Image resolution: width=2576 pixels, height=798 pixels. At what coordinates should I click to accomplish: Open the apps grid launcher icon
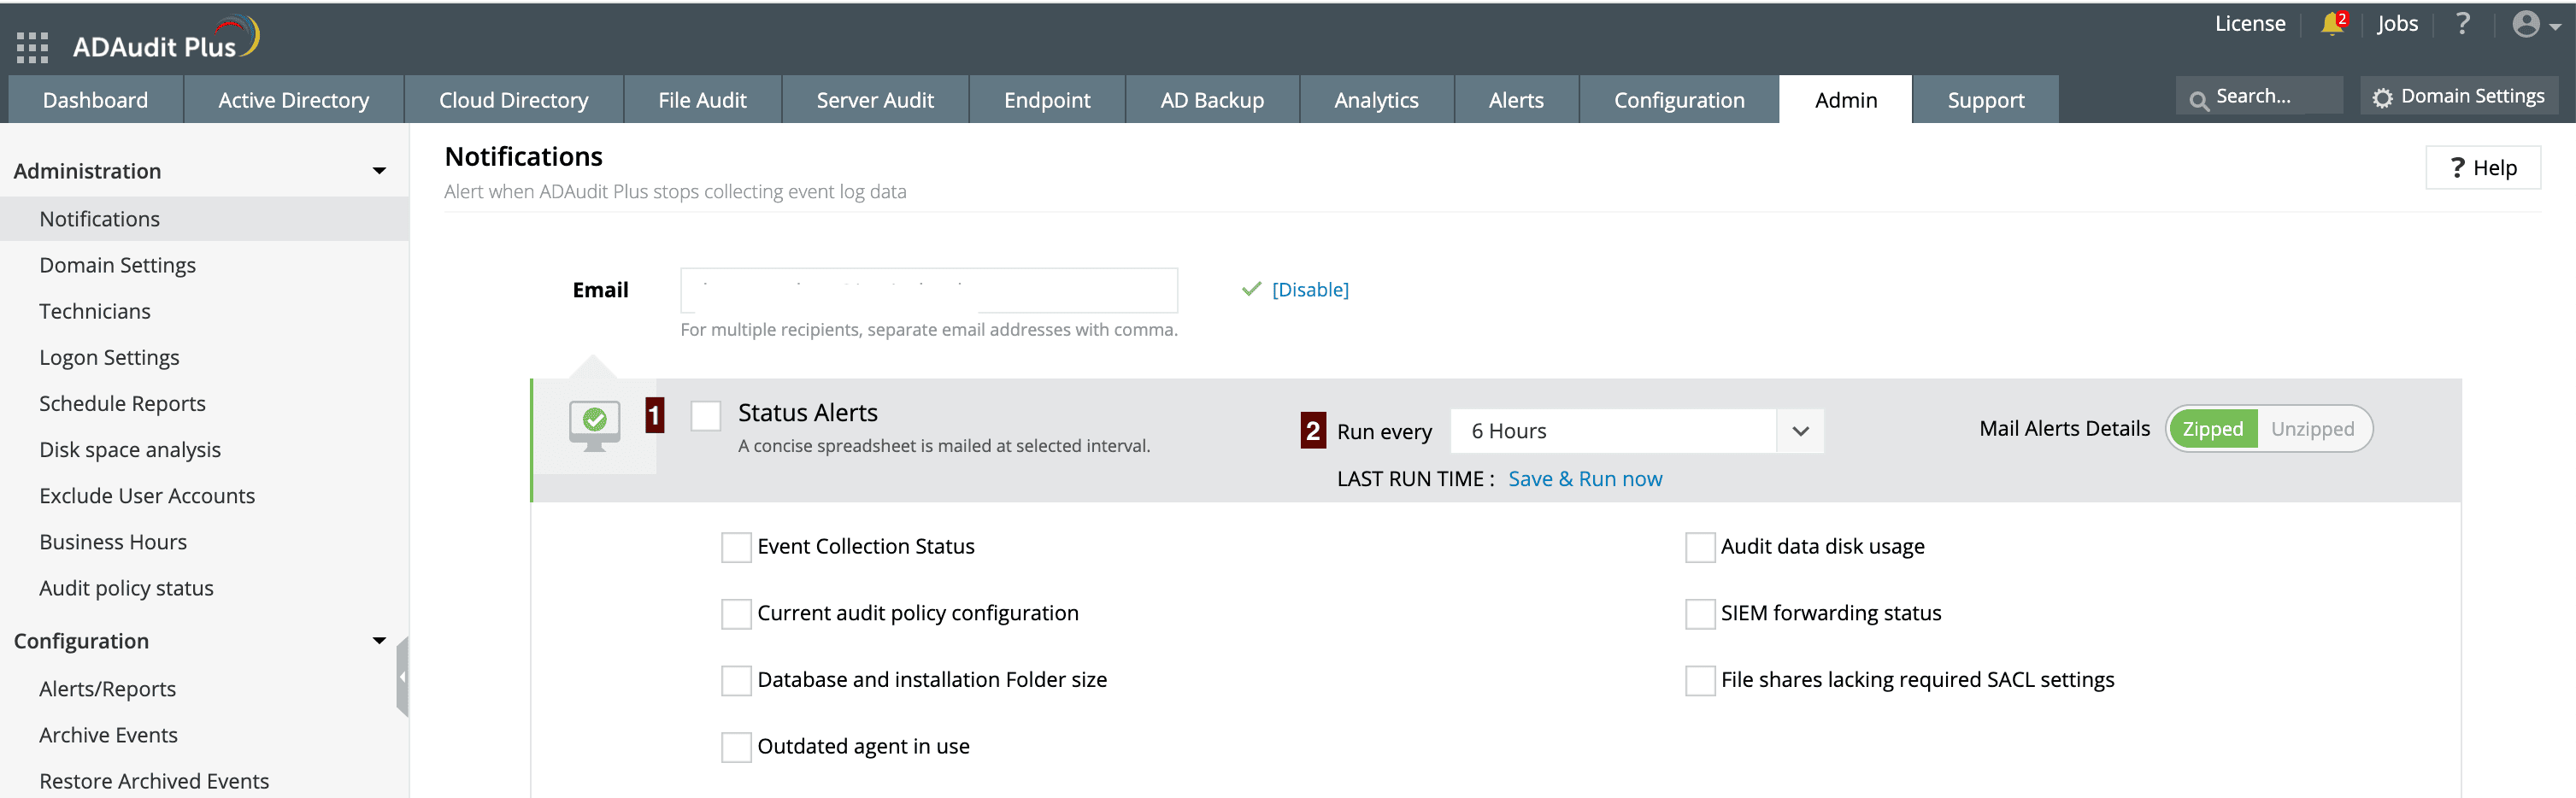pyautogui.click(x=32, y=47)
